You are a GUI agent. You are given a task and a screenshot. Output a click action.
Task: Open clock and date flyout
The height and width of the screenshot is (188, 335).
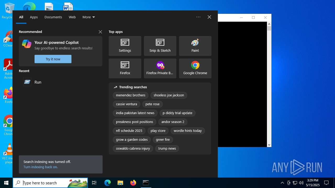[x=313, y=183]
